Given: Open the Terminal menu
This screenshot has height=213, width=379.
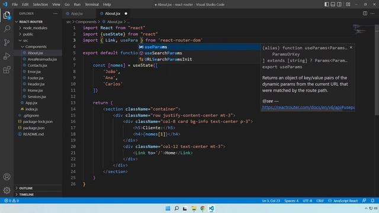Looking at the screenshot, I should tap(92, 4).
